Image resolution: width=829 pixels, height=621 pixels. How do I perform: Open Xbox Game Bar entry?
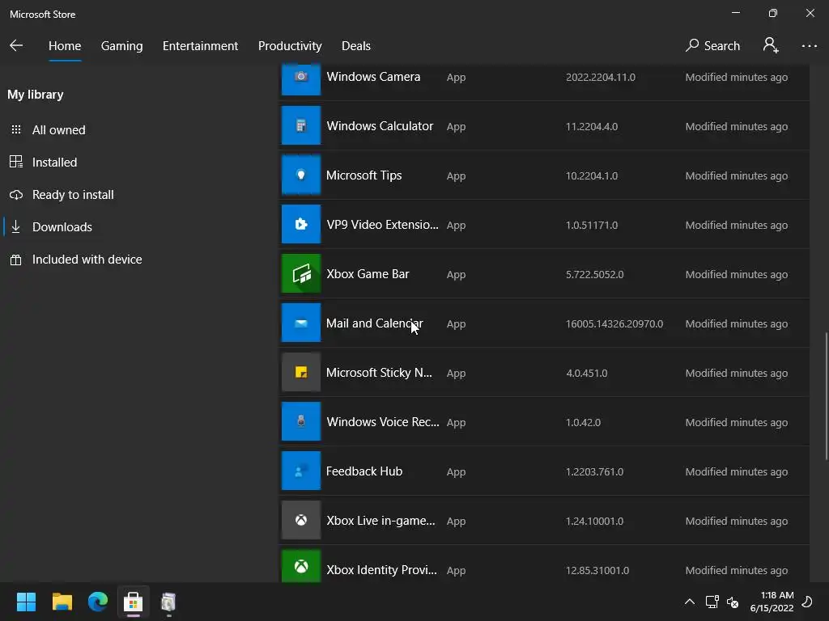545,273
